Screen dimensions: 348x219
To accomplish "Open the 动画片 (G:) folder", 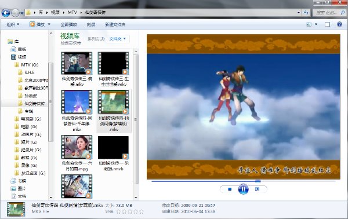I will 28,134.
